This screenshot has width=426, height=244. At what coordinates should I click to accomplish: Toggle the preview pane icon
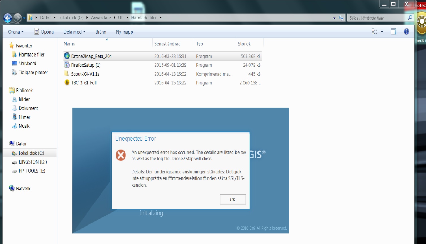[x=393, y=31]
